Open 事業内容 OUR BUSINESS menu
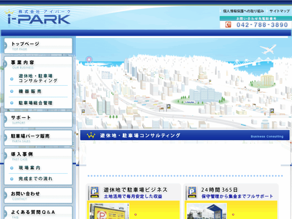This screenshot has width=292, height=219. (38, 64)
